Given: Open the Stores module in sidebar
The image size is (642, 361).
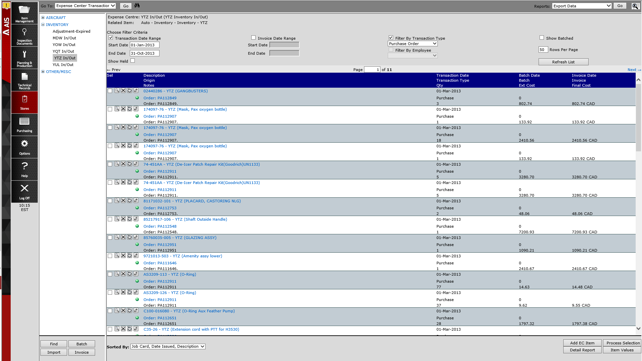Looking at the screenshot, I should [x=24, y=102].
